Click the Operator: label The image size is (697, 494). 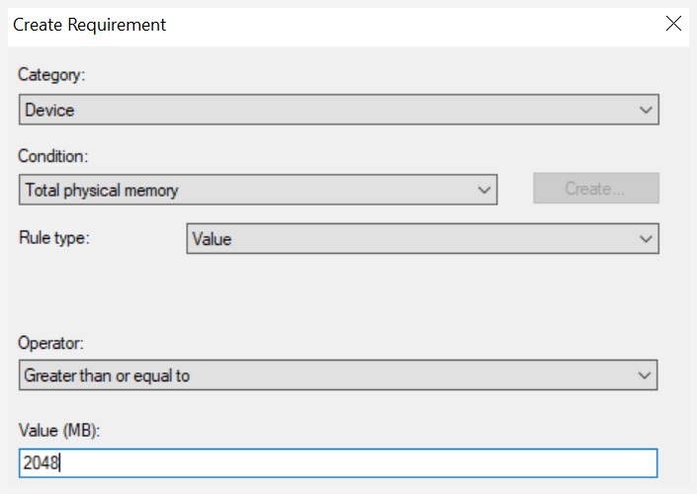pos(50,343)
